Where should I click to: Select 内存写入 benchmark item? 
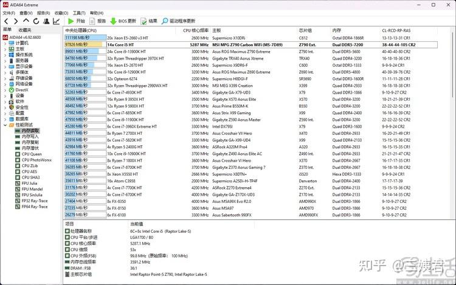click(27, 137)
